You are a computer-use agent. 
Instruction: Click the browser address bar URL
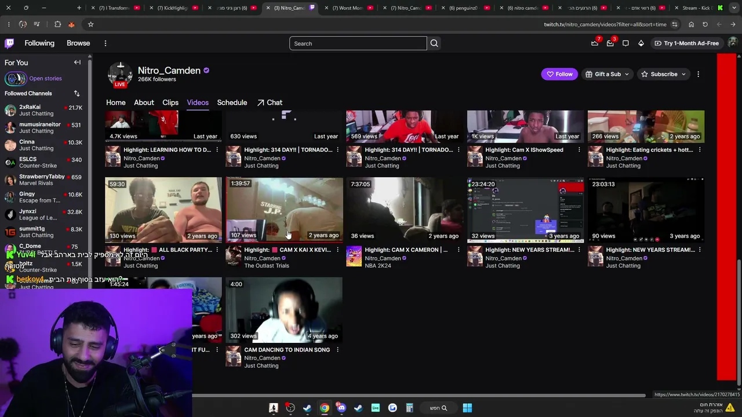605,24
